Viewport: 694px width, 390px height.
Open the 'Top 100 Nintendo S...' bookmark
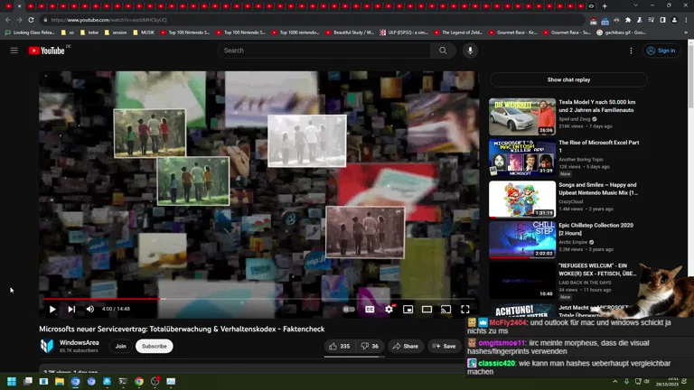(x=189, y=32)
